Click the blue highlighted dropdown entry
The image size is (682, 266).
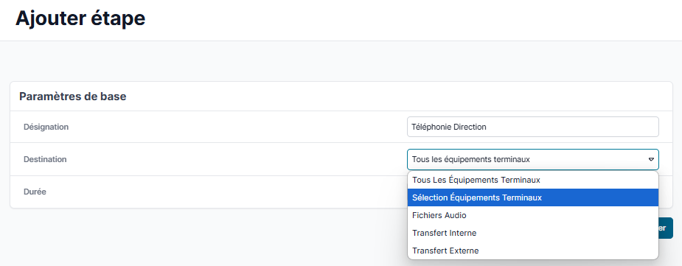coord(533,197)
